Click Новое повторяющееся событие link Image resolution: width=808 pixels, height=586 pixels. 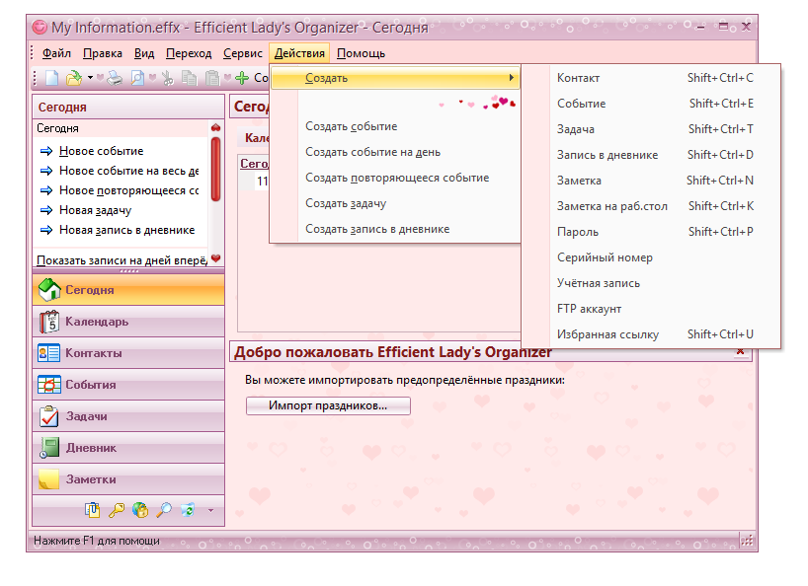point(128,190)
